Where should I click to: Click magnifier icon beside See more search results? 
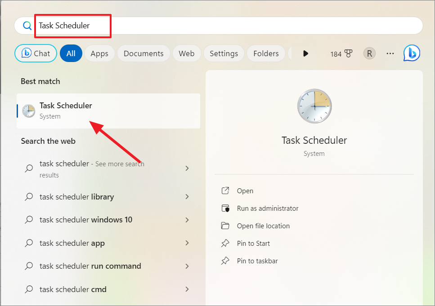click(29, 168)
